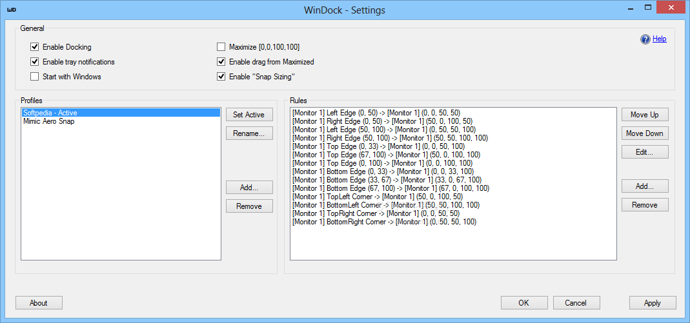Remove the selected profile
The width and height of the screenshot is (690, 323).
[249, 206]
